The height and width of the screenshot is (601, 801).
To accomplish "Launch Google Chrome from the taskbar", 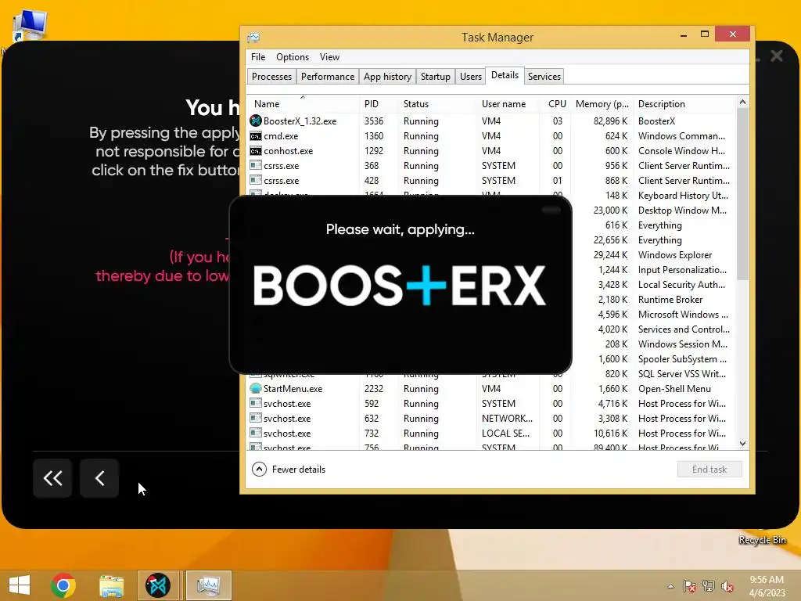I will coord(63,585).
